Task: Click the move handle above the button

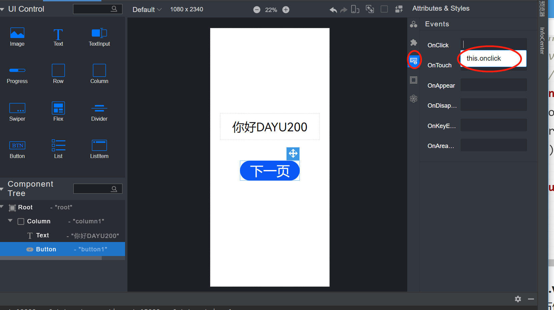Action: [293, 154]
